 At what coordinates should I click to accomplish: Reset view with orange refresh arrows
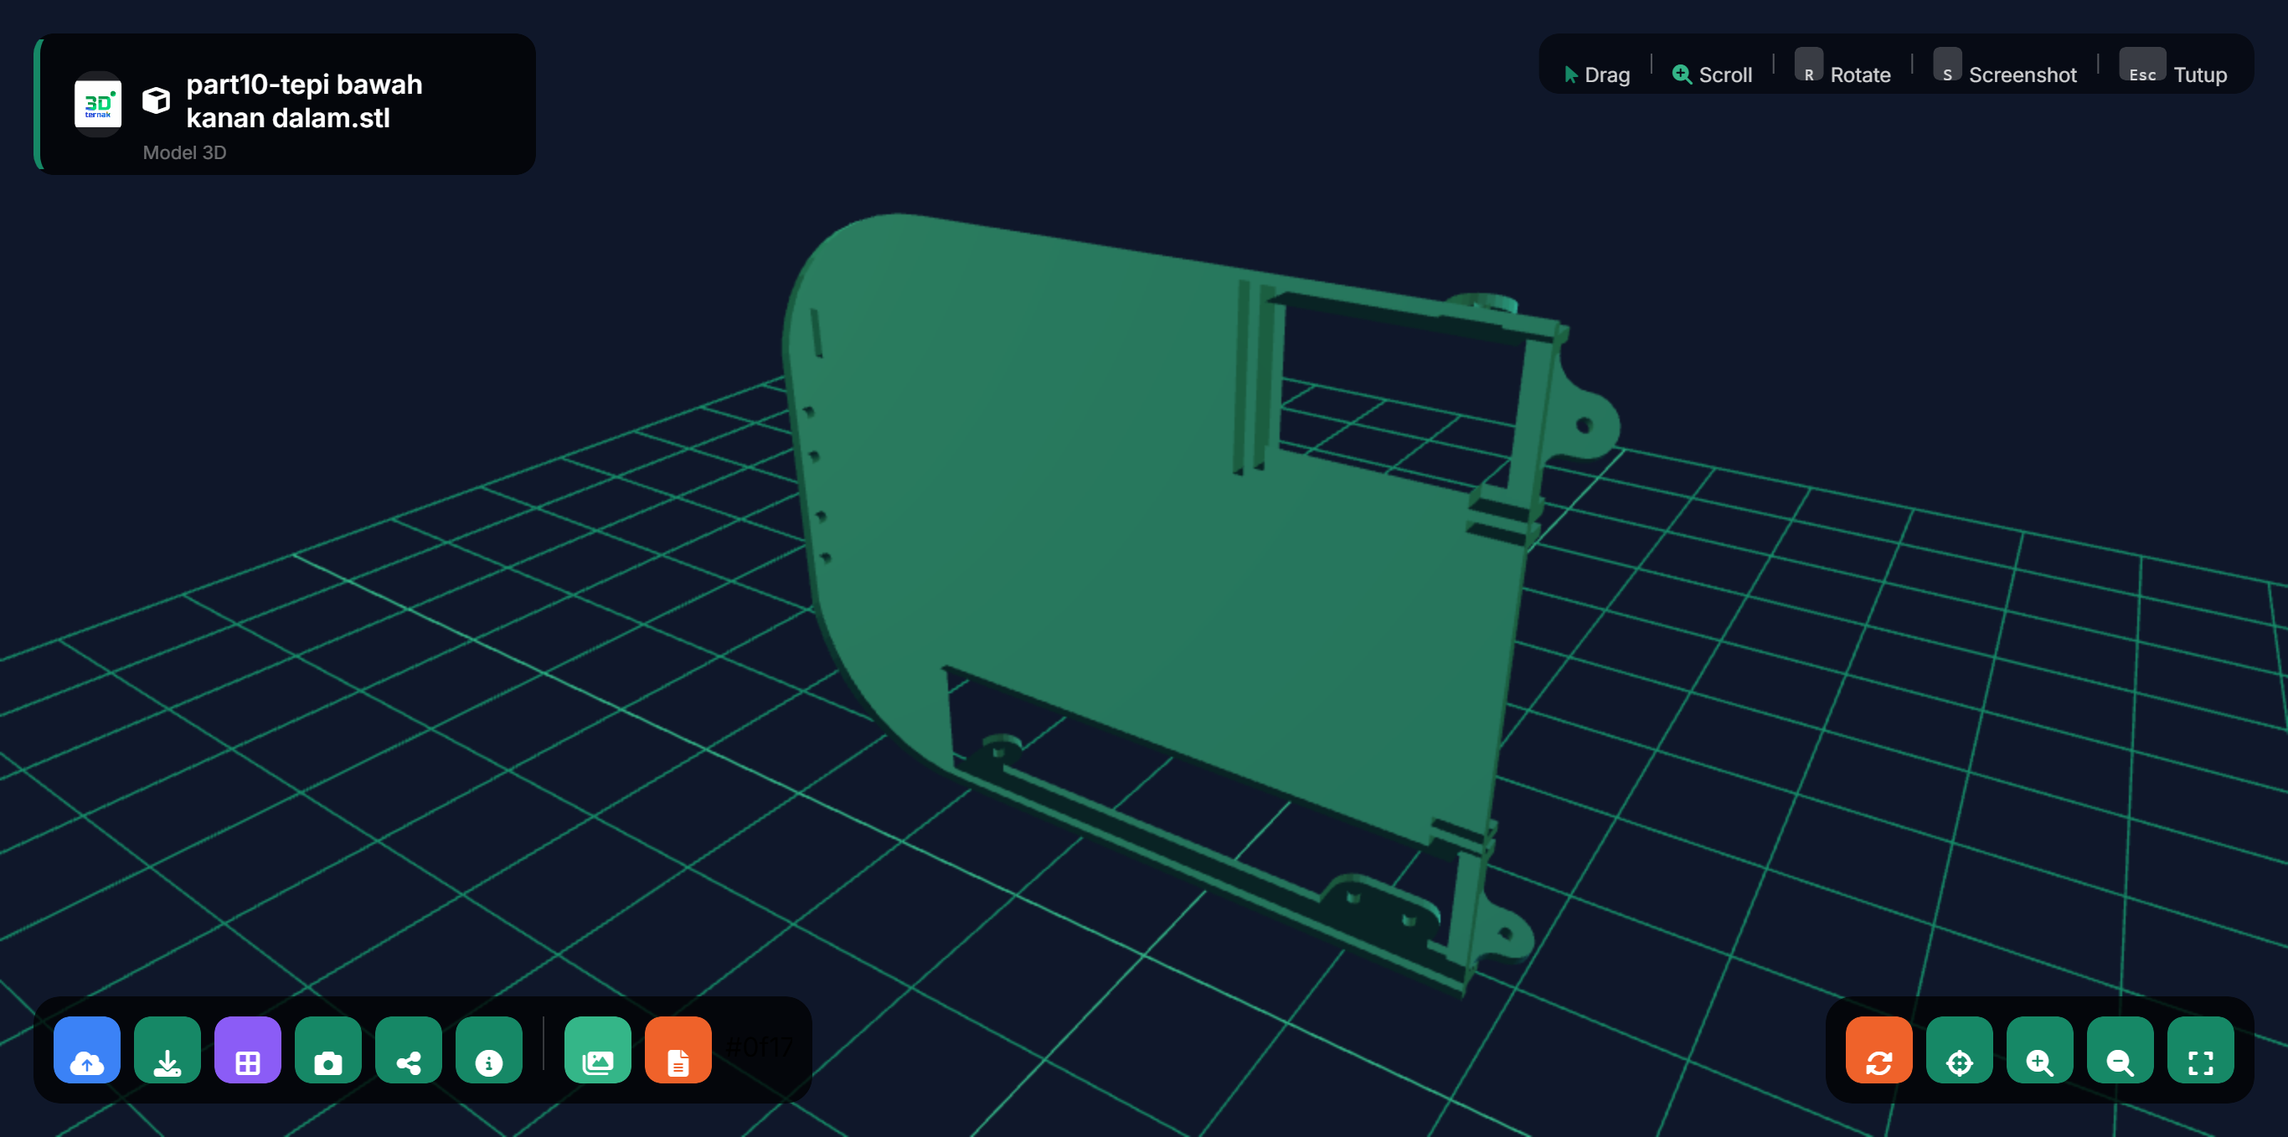pyautogui.click(x=1878, y=1049)
